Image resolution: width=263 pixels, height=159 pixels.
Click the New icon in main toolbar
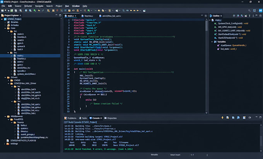2,10
